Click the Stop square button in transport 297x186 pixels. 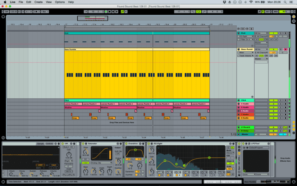point(110,11)
